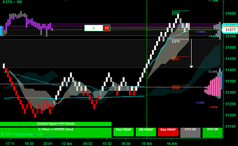Toggle the Mnt VWAP button
Image resolution: width=238 pixels, height=146 pixels.
click(x=123, y=132)
